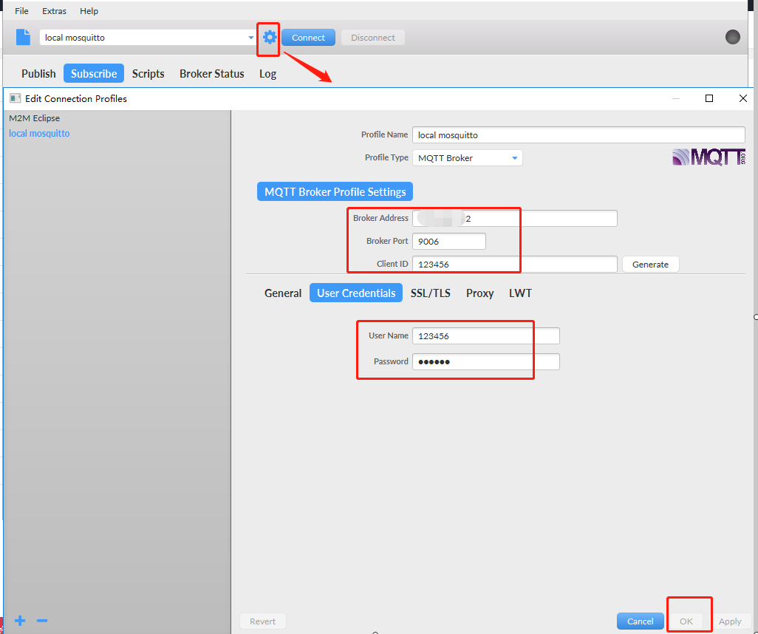Maximize the Edit Connection Profiles dialog

click(x=709, y=98)
